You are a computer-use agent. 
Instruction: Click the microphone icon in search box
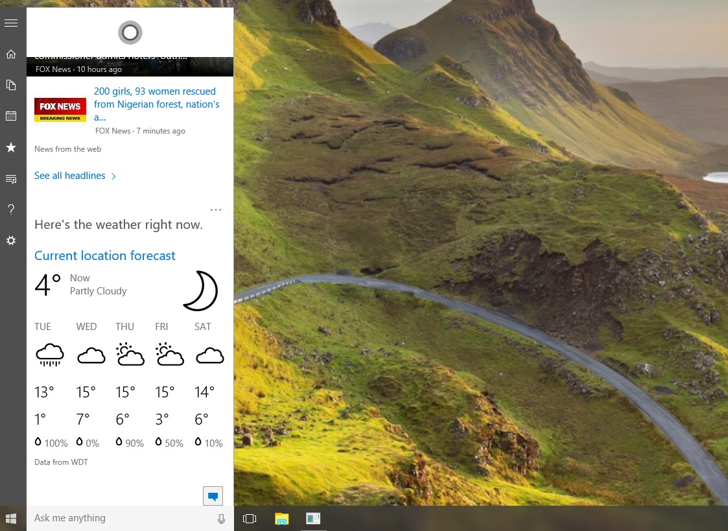click(x=221, y=519)
